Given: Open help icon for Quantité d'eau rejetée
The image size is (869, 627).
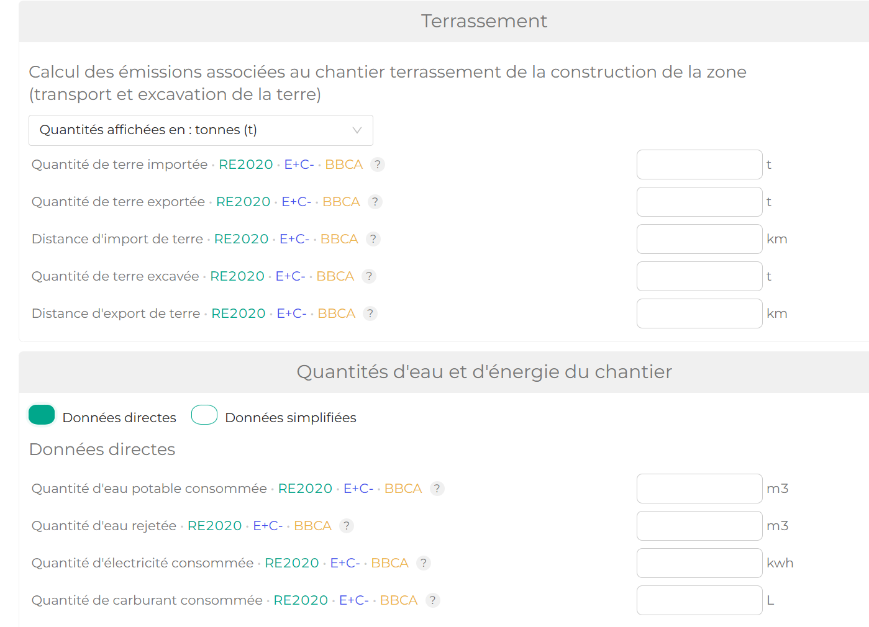Looking at the screenshot, I should pyautogui.click(x=347, y=526).
